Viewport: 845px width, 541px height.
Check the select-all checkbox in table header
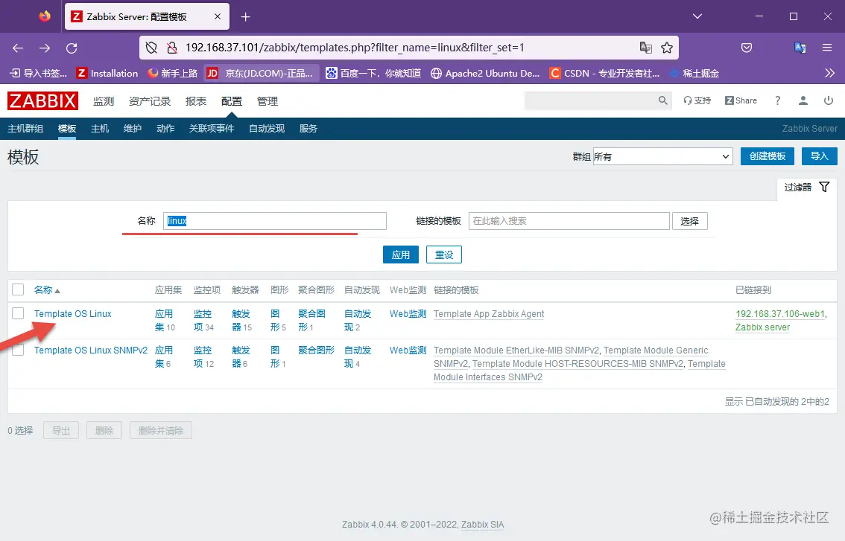(18, 289)
